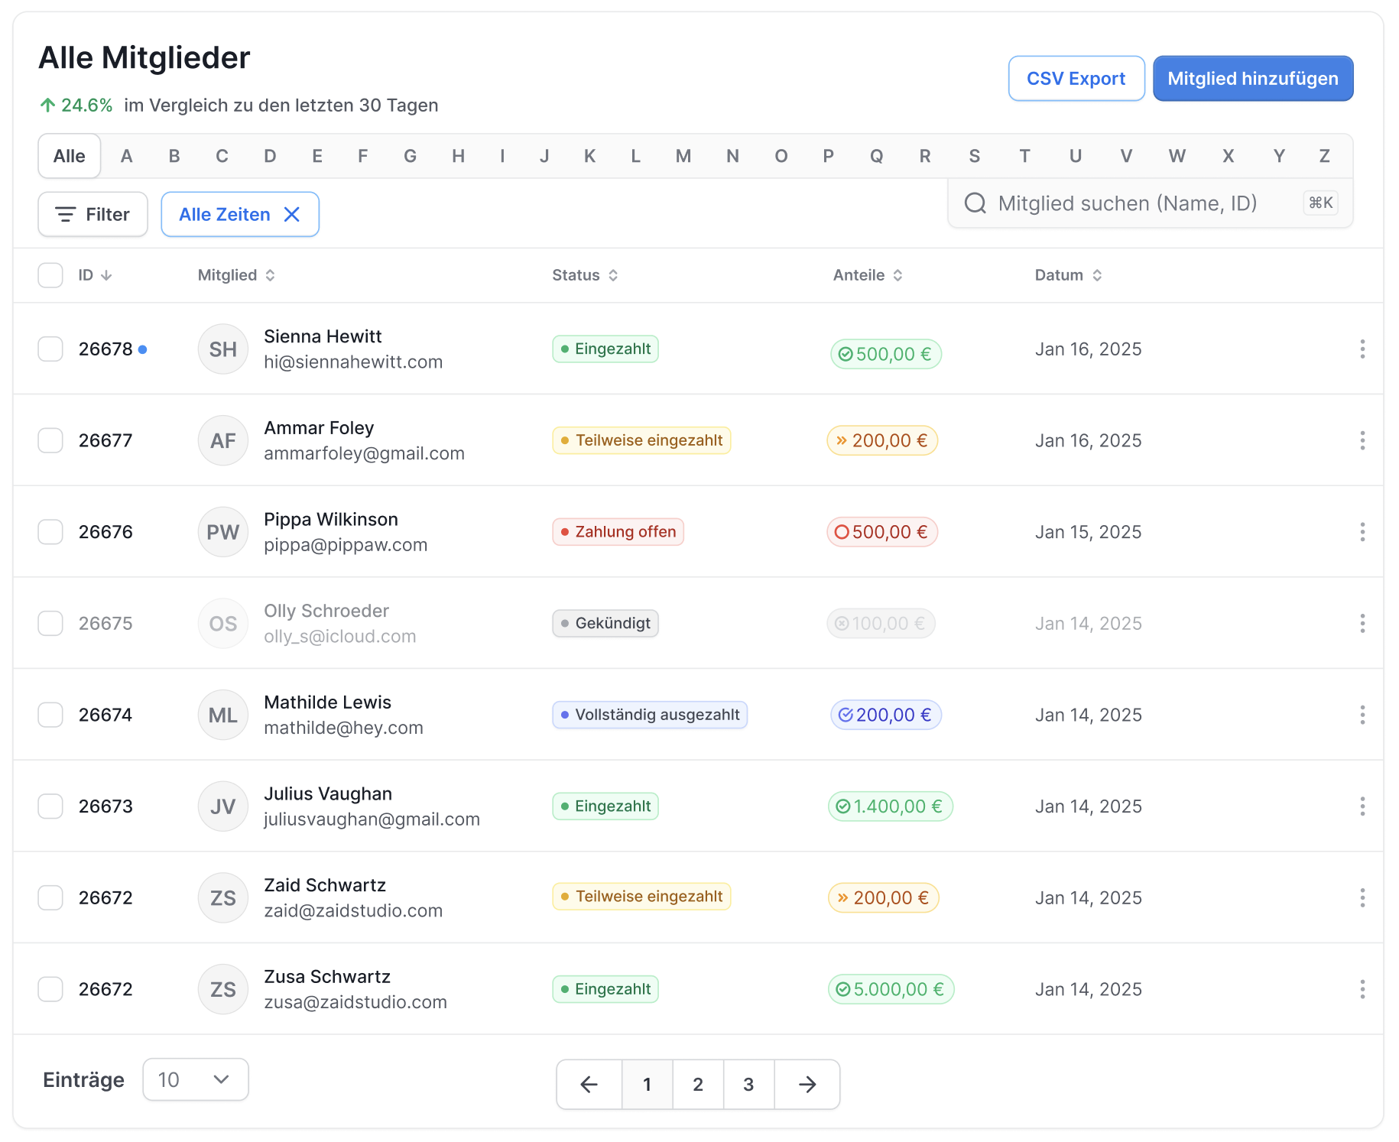Screen dimensions: 1399x1142
Task: Filter members by letter S
Action: click(x=974, y=157)
